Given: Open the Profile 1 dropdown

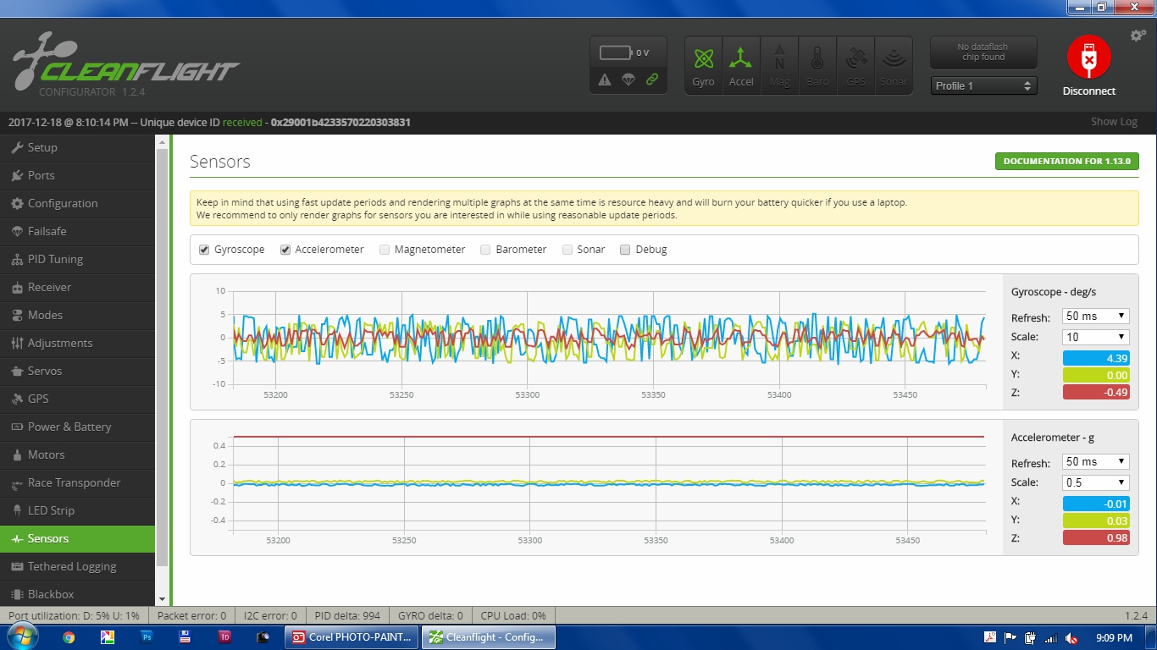Looking at the screenshot, I should coord(983,85).
